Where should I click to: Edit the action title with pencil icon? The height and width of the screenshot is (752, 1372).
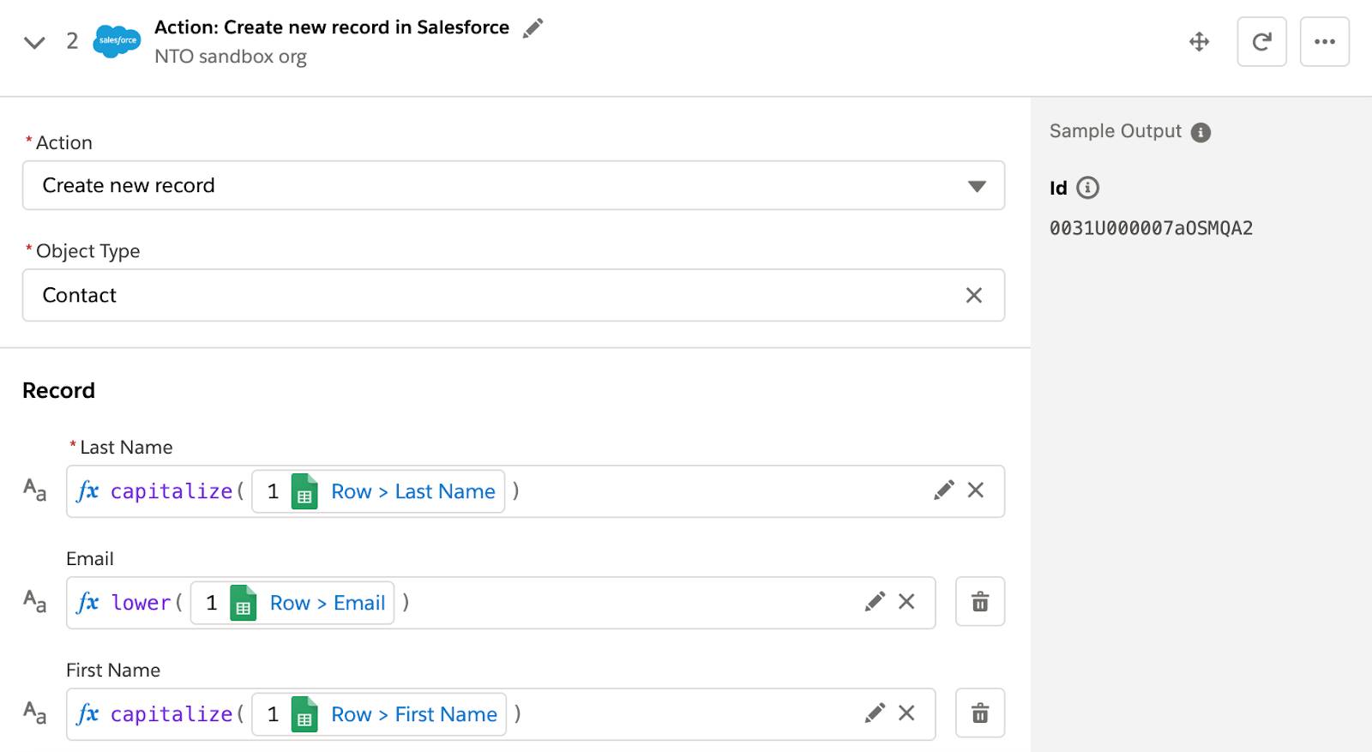[x=533, y=27]
